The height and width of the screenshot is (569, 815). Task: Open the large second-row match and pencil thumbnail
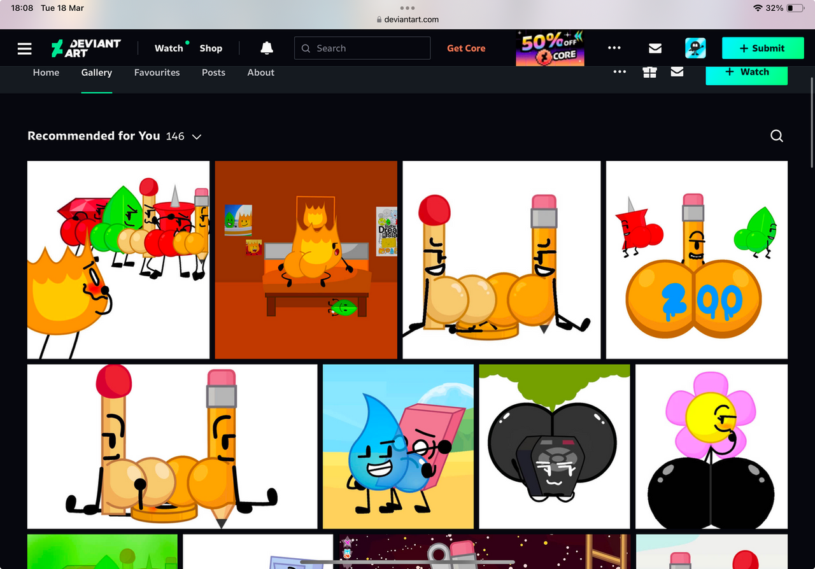tap(172, 446)
